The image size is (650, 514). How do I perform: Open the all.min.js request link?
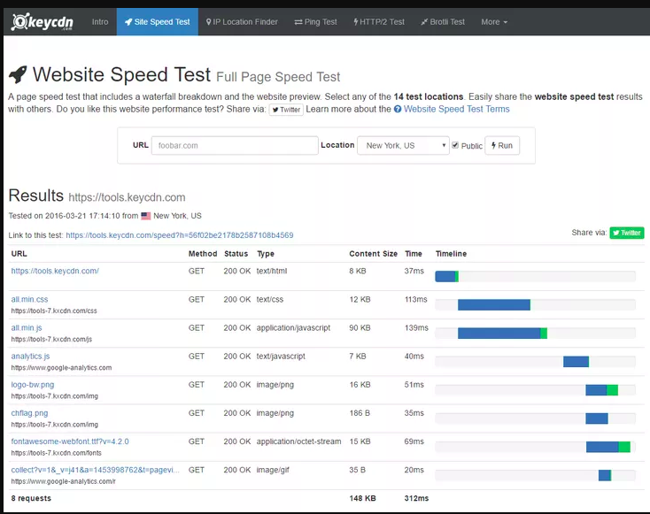(27, 327)
